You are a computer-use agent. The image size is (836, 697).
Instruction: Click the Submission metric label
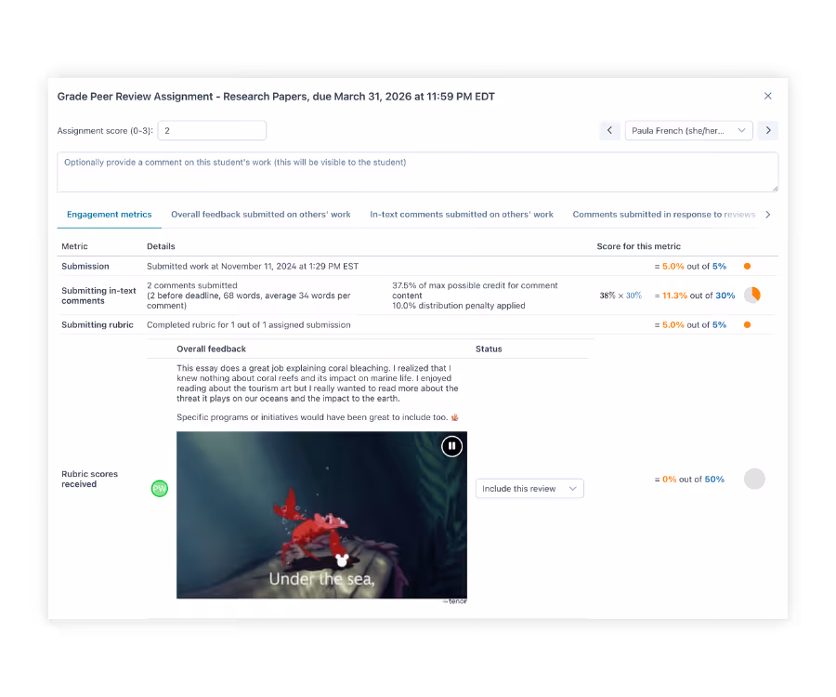coord(85,266)
